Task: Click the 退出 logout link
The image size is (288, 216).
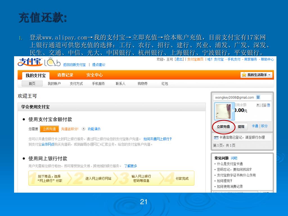Action: coord(179,59)
